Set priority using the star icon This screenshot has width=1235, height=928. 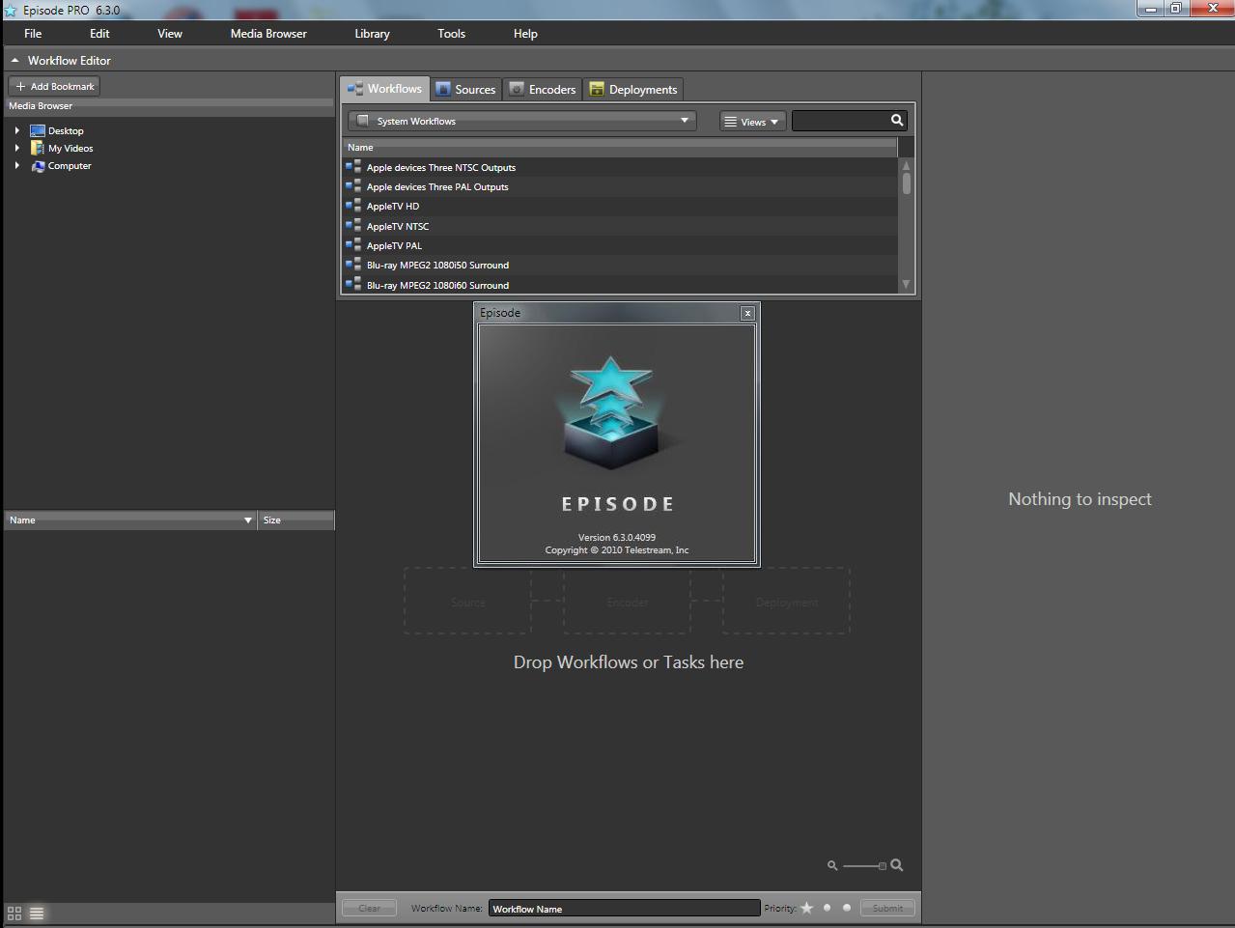(x=807, y=908)
